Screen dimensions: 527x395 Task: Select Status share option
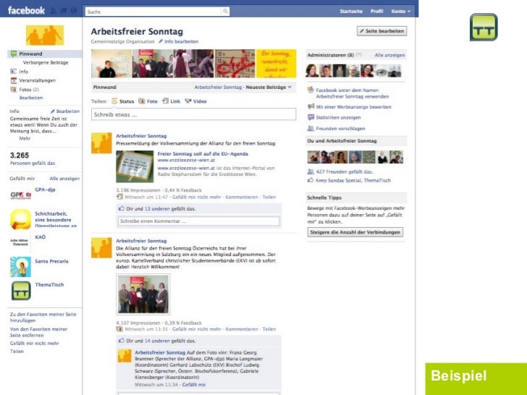[123, 101]
